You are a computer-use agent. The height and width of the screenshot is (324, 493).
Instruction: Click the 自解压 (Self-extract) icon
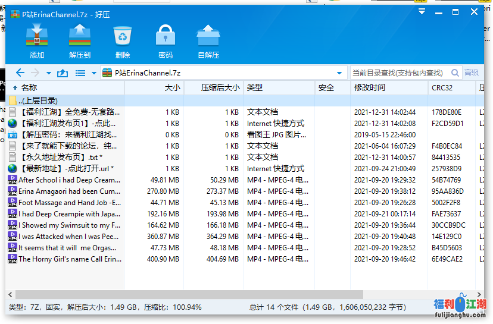(208, 37)
